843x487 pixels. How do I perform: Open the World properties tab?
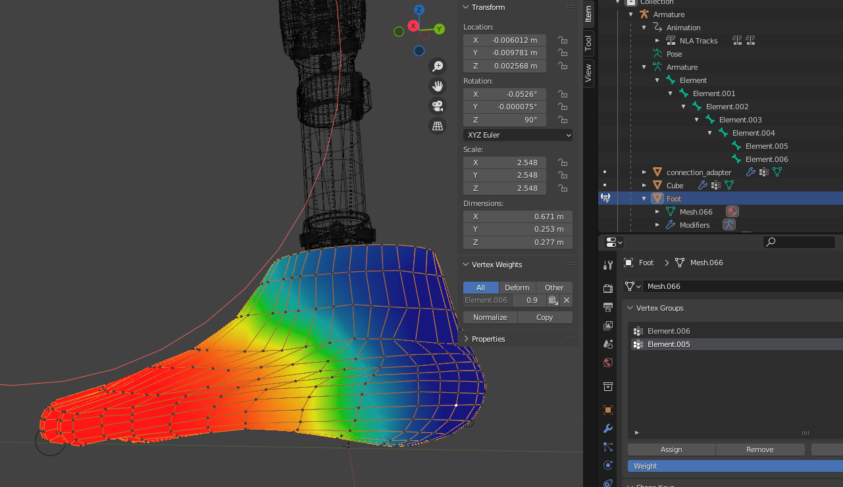pyautogui.click(x=607, y=363)
